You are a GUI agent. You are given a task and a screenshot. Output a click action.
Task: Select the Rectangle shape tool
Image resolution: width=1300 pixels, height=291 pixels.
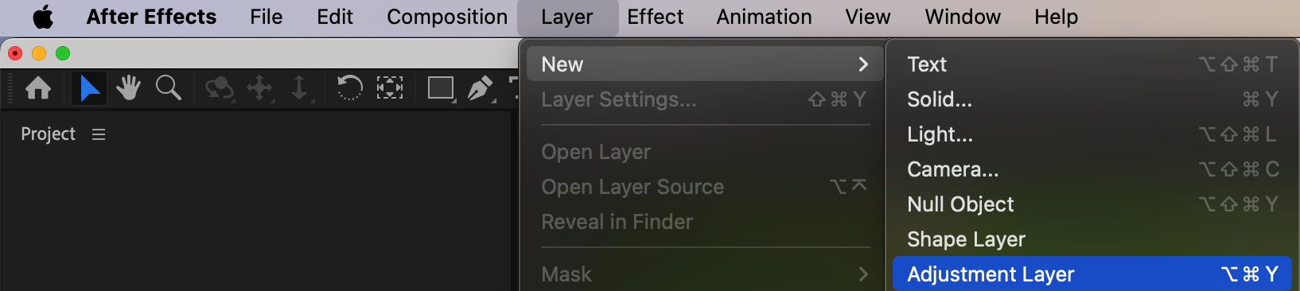point(441,87)
